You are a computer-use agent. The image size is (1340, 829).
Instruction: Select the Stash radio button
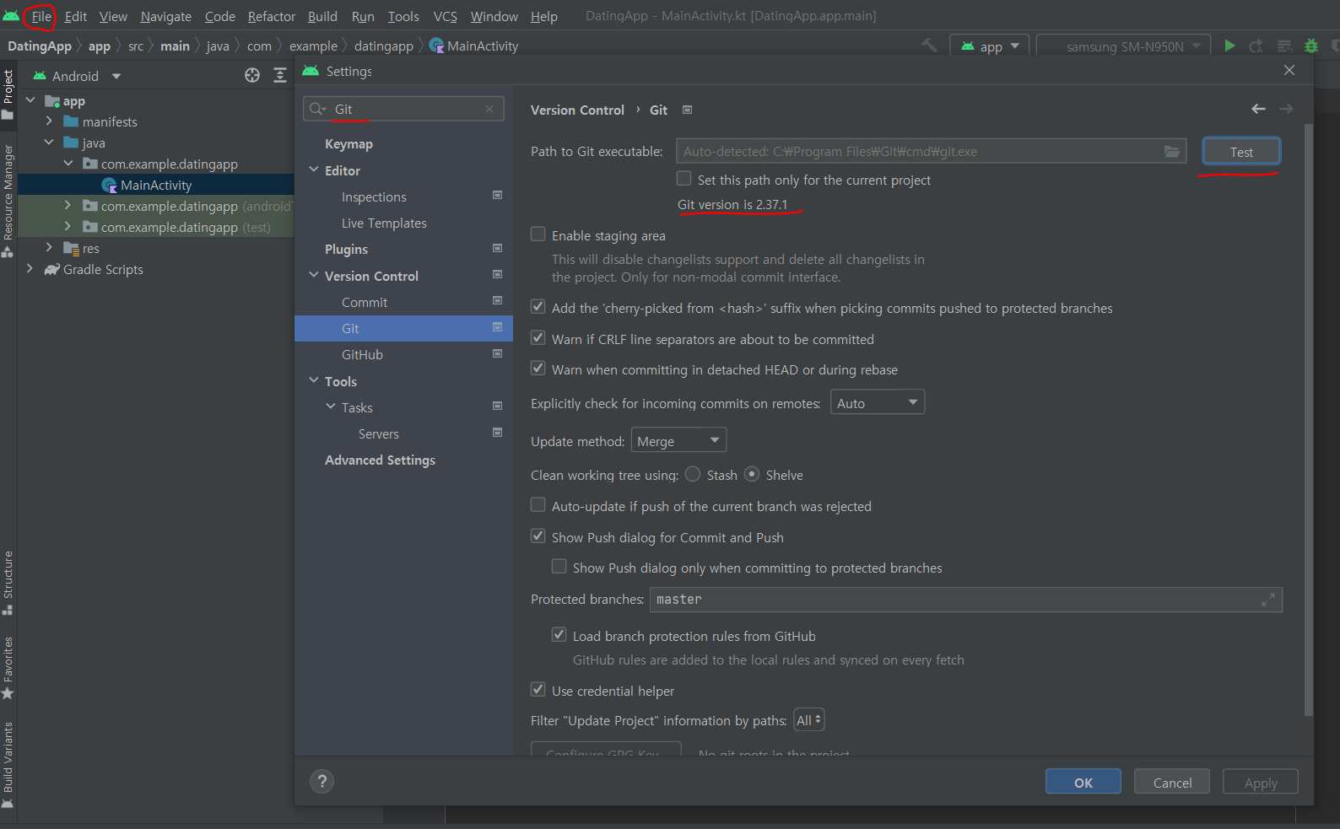point(693,474)
